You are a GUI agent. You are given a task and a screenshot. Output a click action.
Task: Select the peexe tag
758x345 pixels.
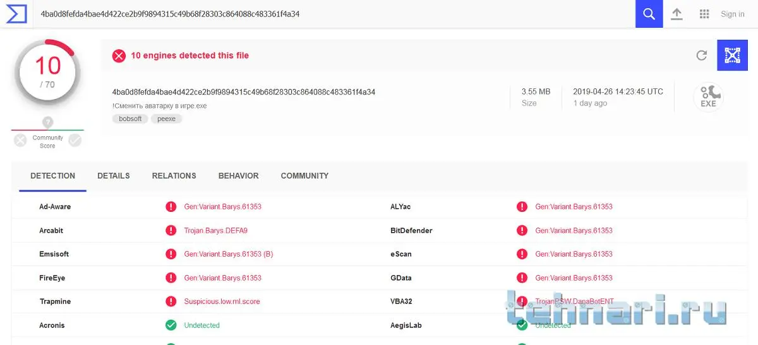coord(166,119)
